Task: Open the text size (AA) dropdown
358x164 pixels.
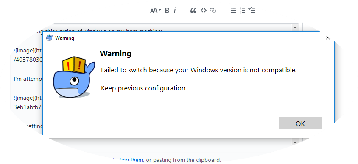Action: (x=156, y=11)
